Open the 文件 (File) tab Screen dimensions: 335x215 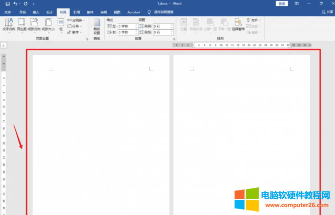pyautogui.click(x=7, y=12)
